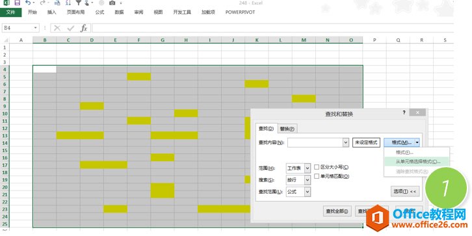Open Customize Quick Access Toolbar dropdown
Screen dimensions: 472x236
(121, 3)
